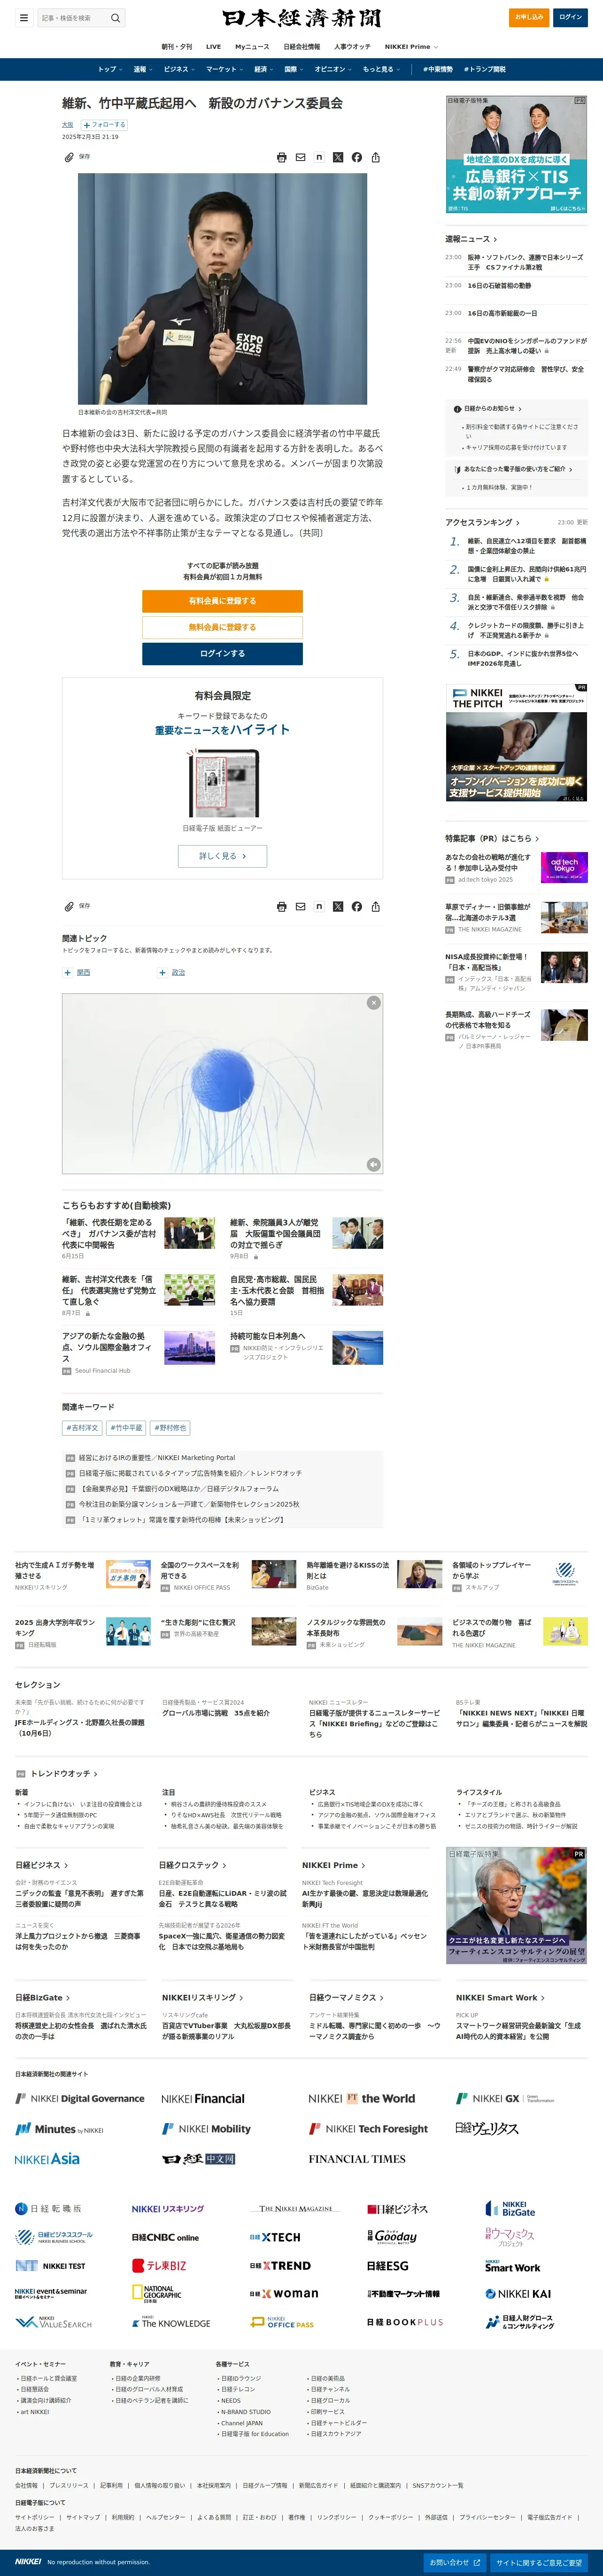The width and height of the screenshot is (603, 2576).
Task: Click the X icon above 関連トピック
Action: point(338,906)
